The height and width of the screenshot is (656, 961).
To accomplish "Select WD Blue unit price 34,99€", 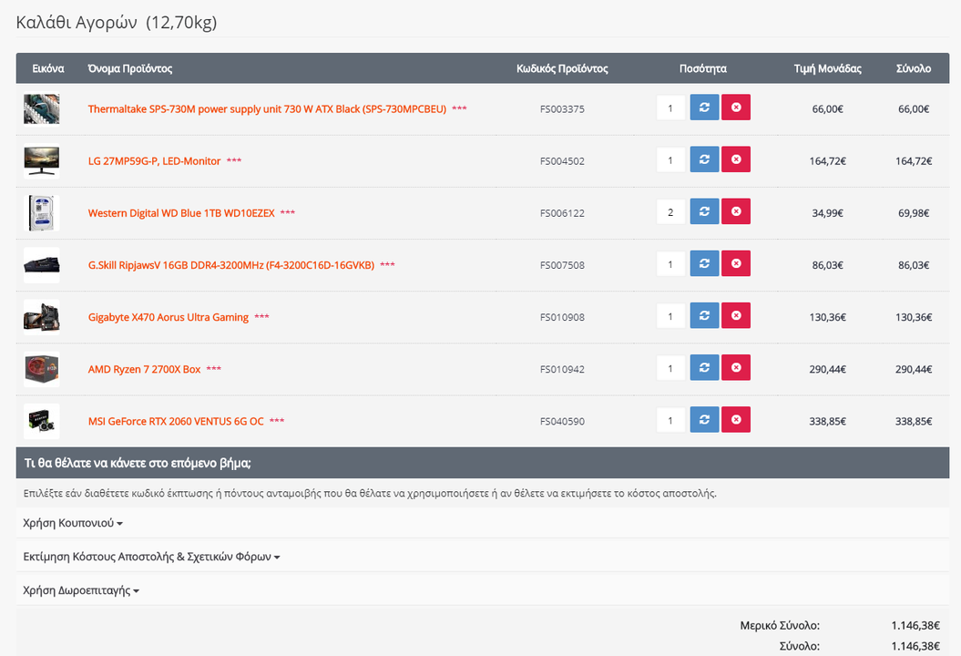I will 827,213.
